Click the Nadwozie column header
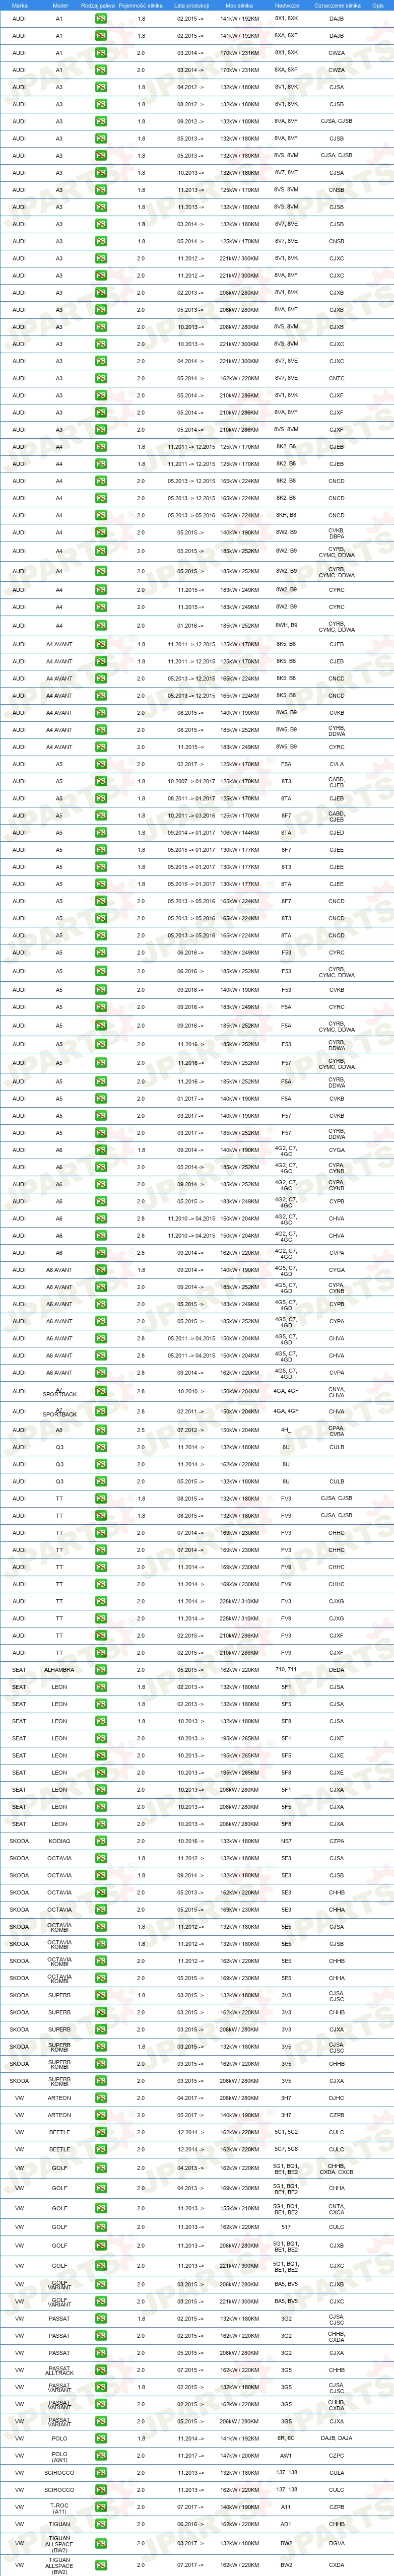The width and height of the screenshot is (394, 2576). coord(287,5)
